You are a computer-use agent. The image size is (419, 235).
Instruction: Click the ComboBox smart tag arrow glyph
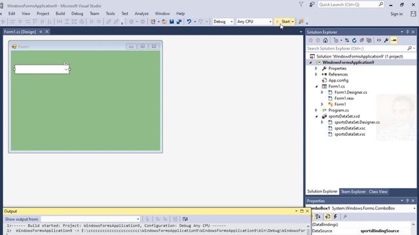(65, 64)
